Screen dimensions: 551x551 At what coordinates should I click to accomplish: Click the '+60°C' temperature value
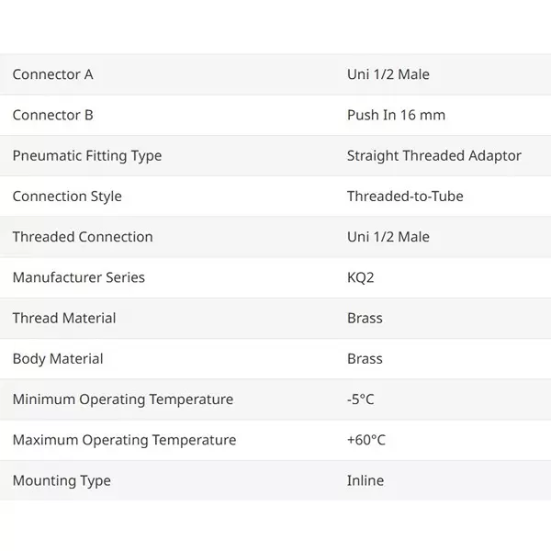366,440
